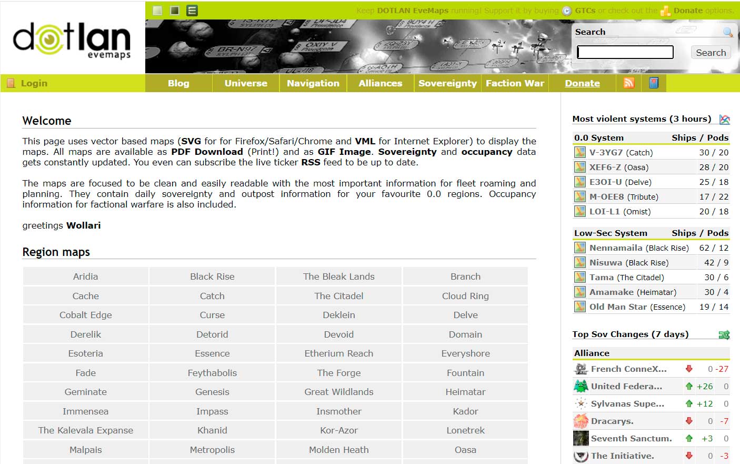Open the Alliances menu item
The width and height of the screenshot is (740, 464).
coord(381,83)
